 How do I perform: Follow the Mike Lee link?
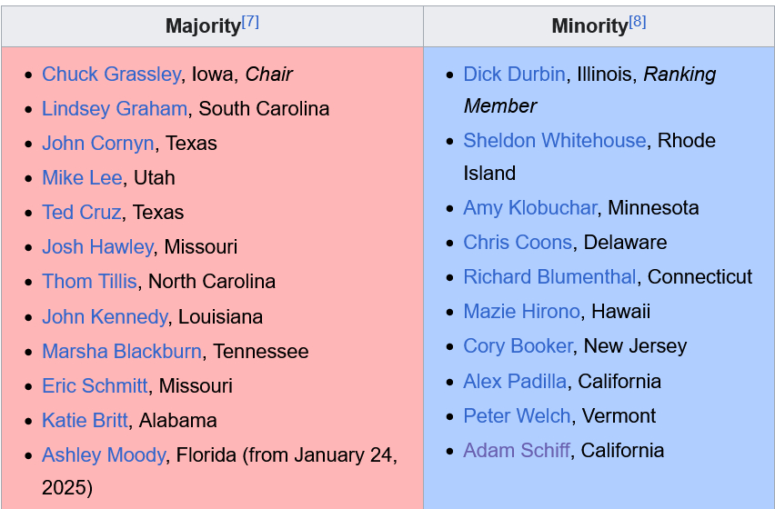[x=82, y=178]
